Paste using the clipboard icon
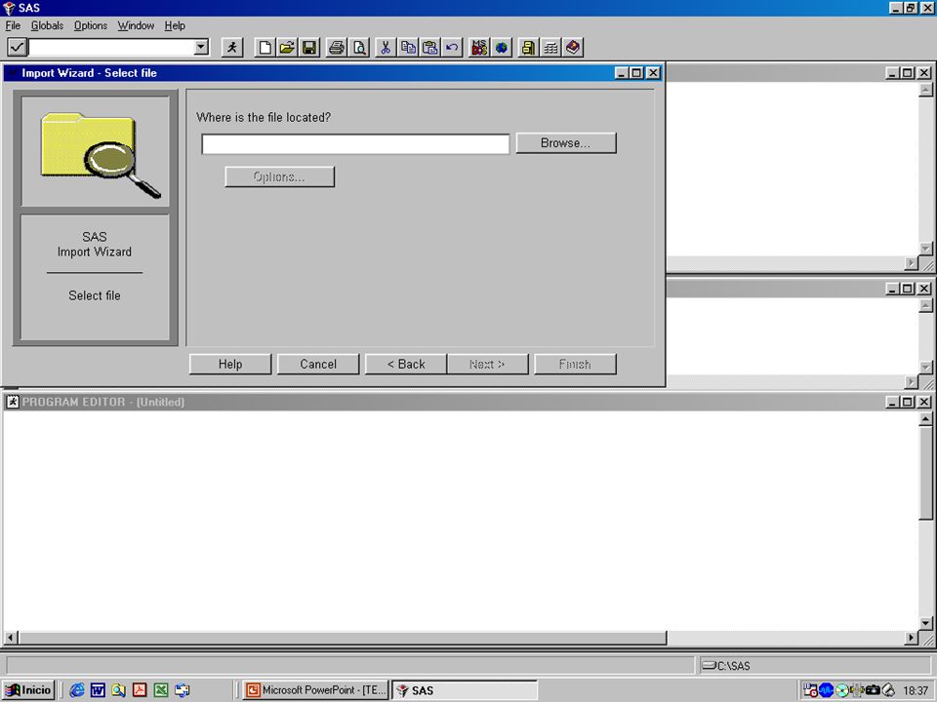 pos(430,47)
